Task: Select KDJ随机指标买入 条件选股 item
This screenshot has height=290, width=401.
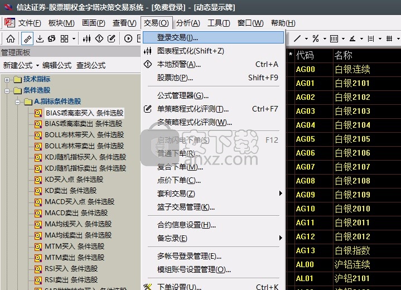Action: coord(85,157)
